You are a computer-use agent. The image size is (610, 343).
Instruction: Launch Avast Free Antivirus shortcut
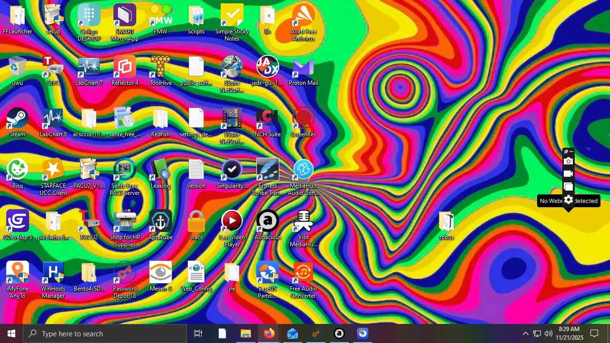pyautogui.click(x=304, y=23)
